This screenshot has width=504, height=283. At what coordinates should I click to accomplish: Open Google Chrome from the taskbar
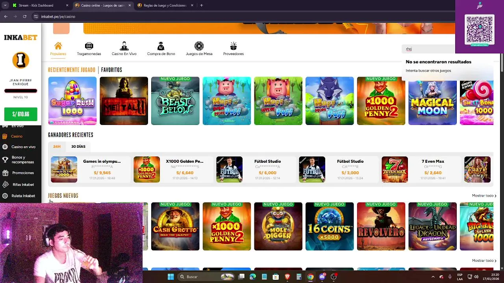tap(310, 277)
